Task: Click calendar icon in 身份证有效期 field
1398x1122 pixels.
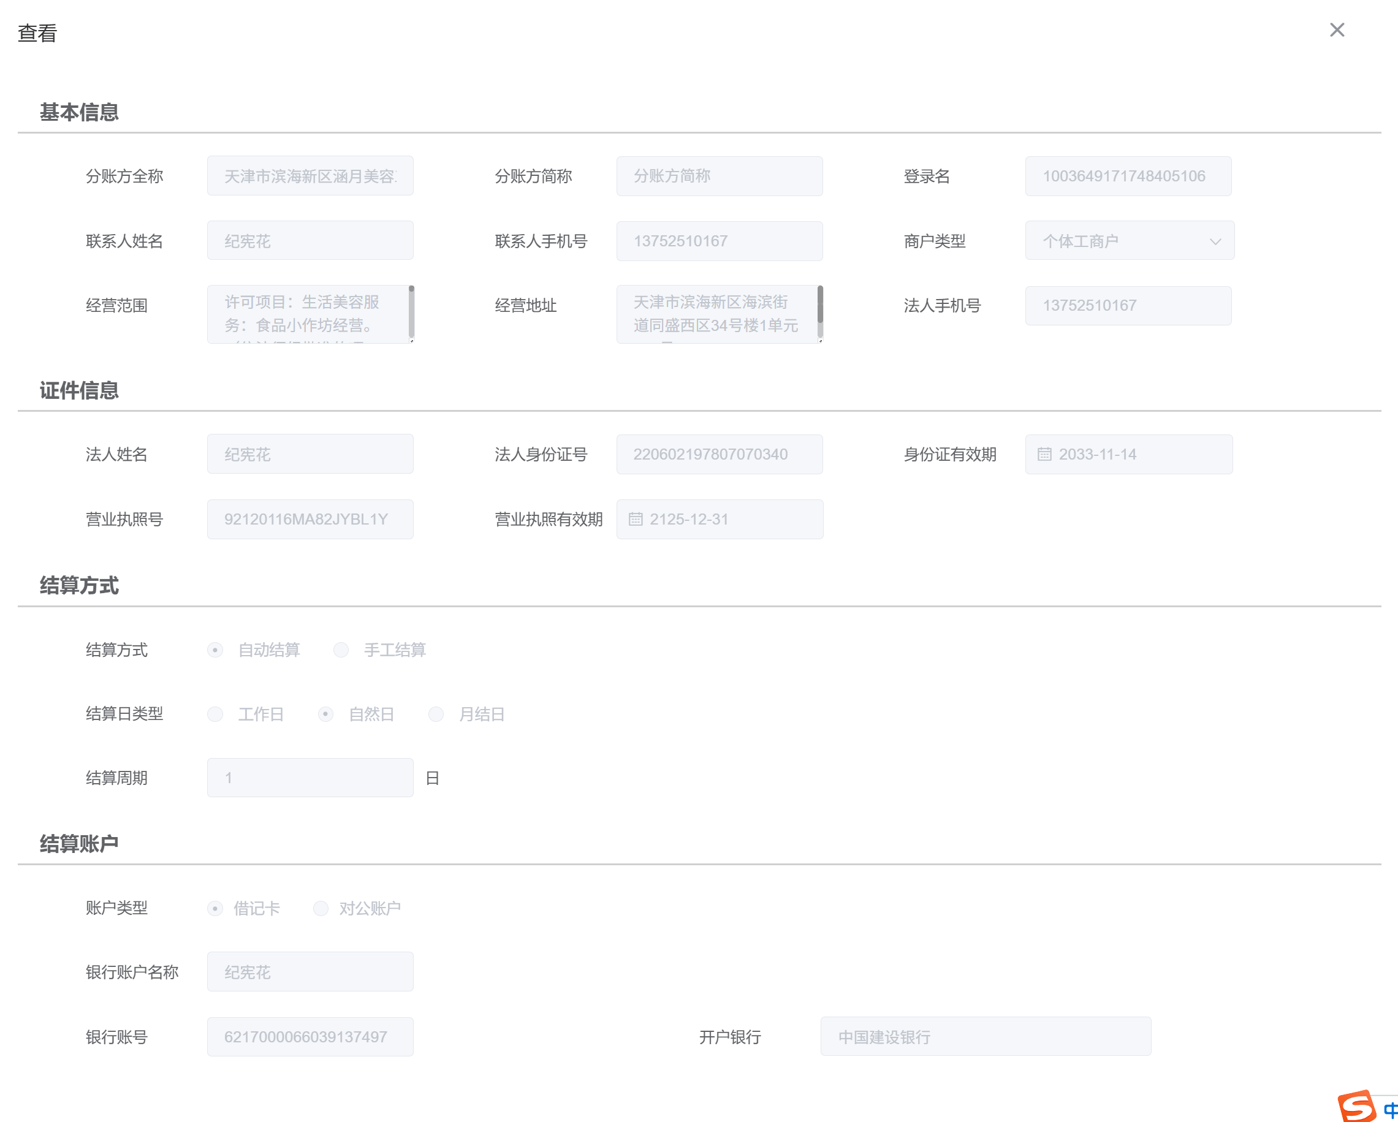Action: pos(1044,454)
